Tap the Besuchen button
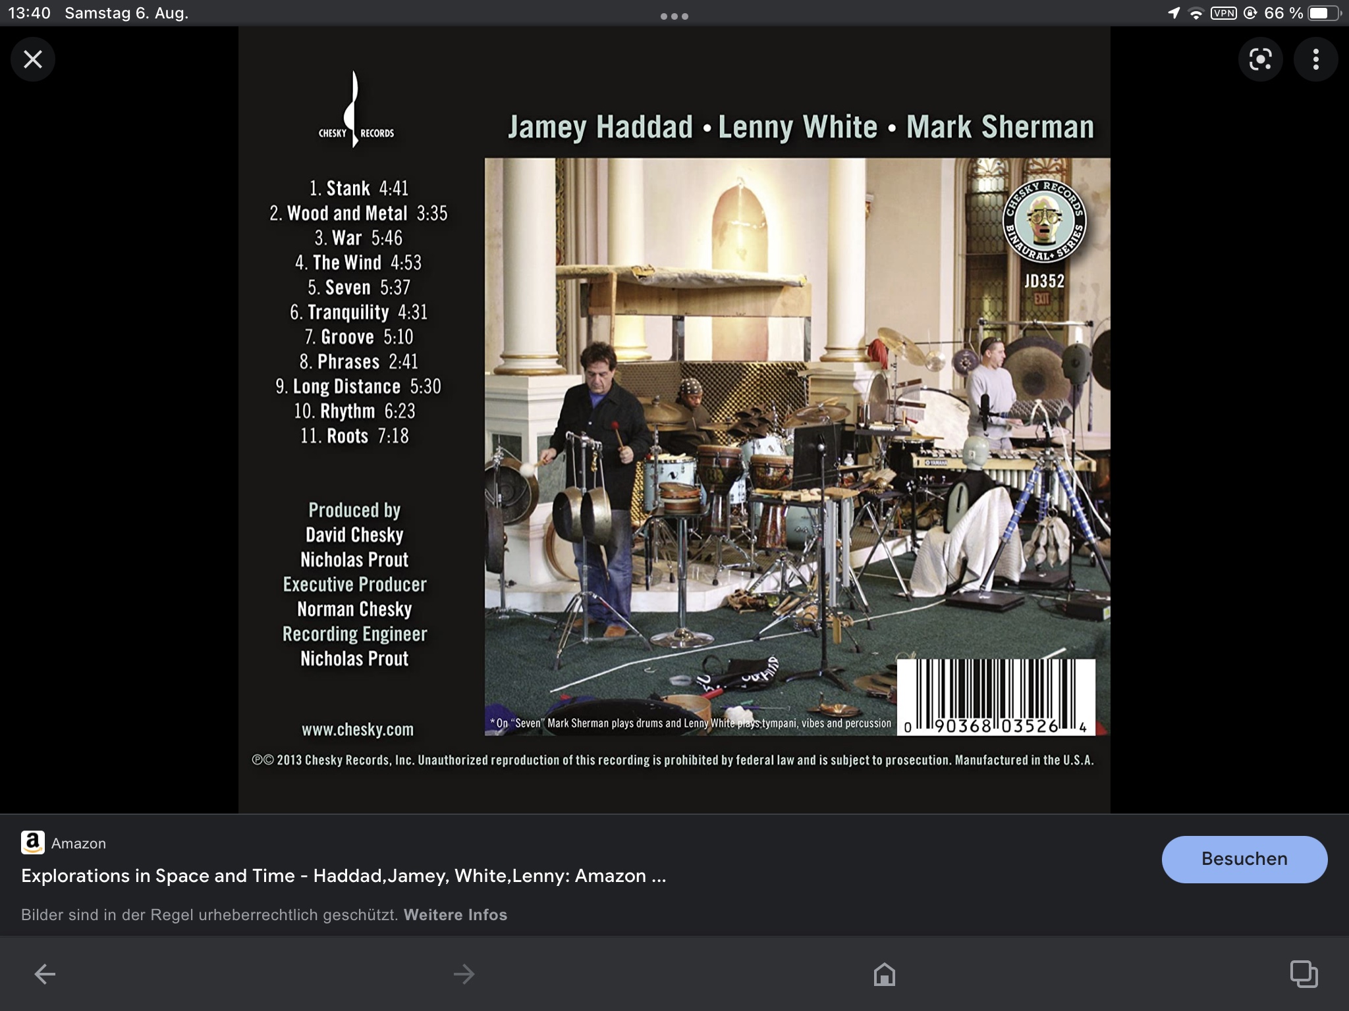 1244,859
